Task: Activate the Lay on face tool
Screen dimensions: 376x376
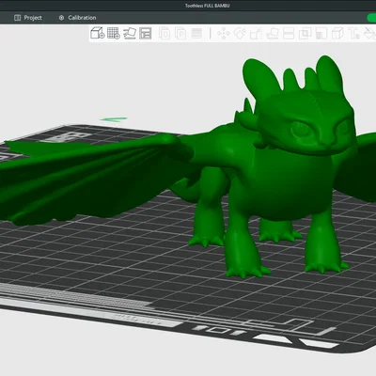Action: 273,34
